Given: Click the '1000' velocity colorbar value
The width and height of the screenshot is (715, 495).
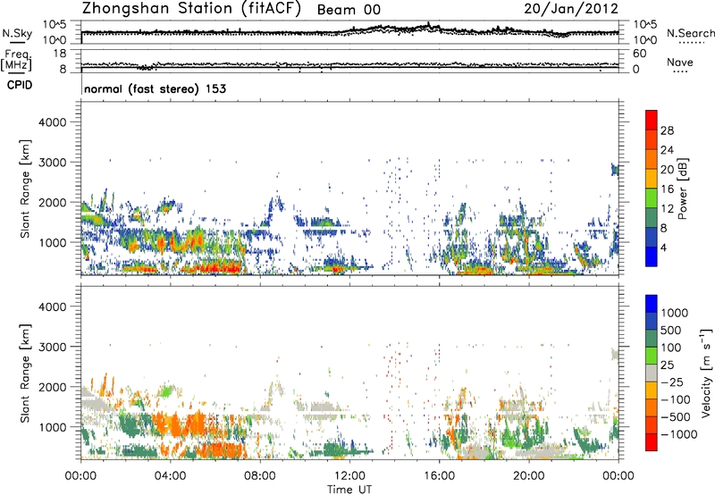Looking at the screenshot, I should (x=674, y=313).
